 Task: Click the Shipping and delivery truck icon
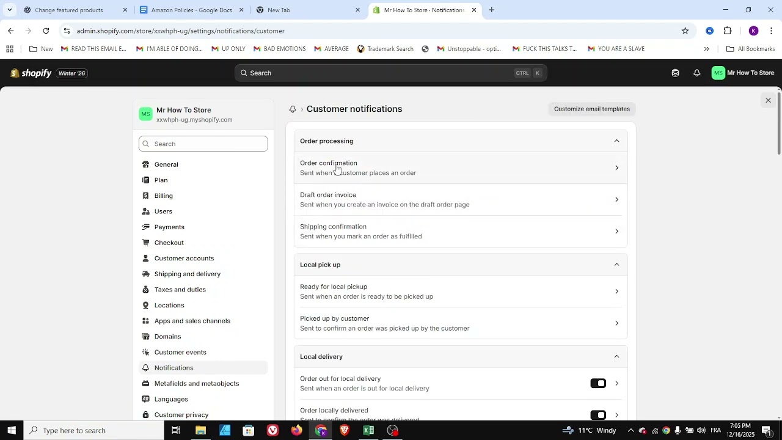pyautogui.click(x=145, y=274)
